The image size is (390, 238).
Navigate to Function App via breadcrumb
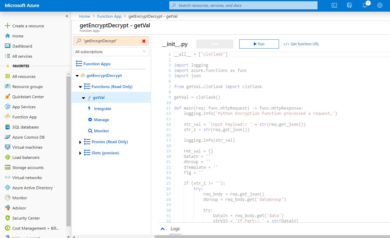click(109, 16)
